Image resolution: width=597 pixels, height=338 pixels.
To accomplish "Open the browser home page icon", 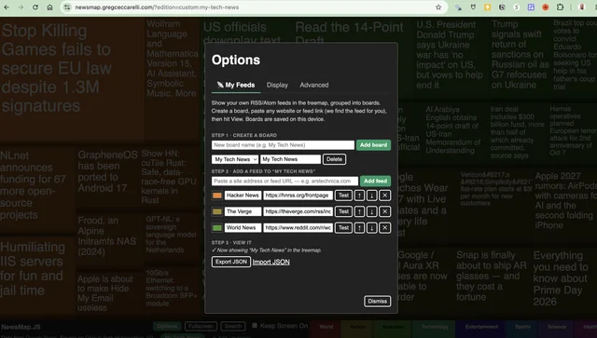I will point(49,7).
